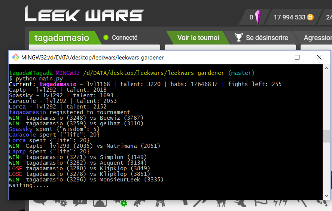Click the 'Spassky - lvl292 | talent: 1693' line
332x211 pixels.
pyautogui.click(x=61, y=95)
